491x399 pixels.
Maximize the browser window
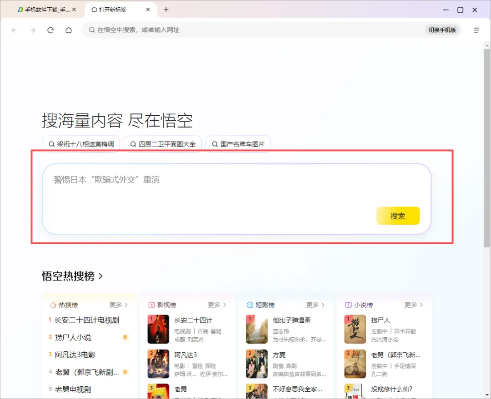460,10
